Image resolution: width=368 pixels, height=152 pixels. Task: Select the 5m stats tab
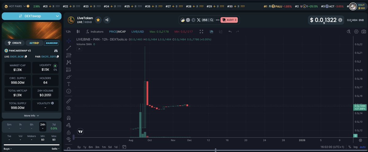tap(10, 126)
